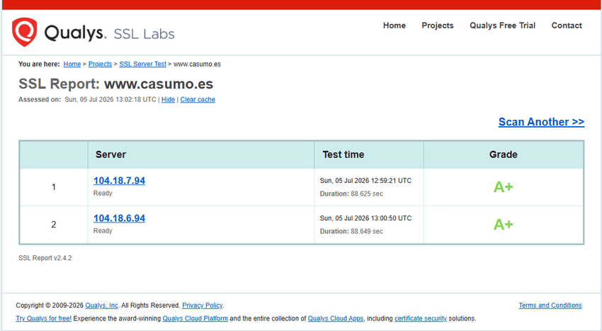This screenshot has width=602, height=331.
Task: Click www.casumo.es in the breadcrumb
Action: click(197, 64)
